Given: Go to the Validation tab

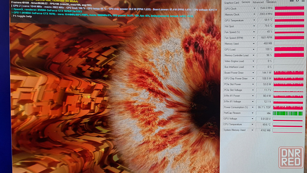Looking at the screenshot, I should [271, 2].
